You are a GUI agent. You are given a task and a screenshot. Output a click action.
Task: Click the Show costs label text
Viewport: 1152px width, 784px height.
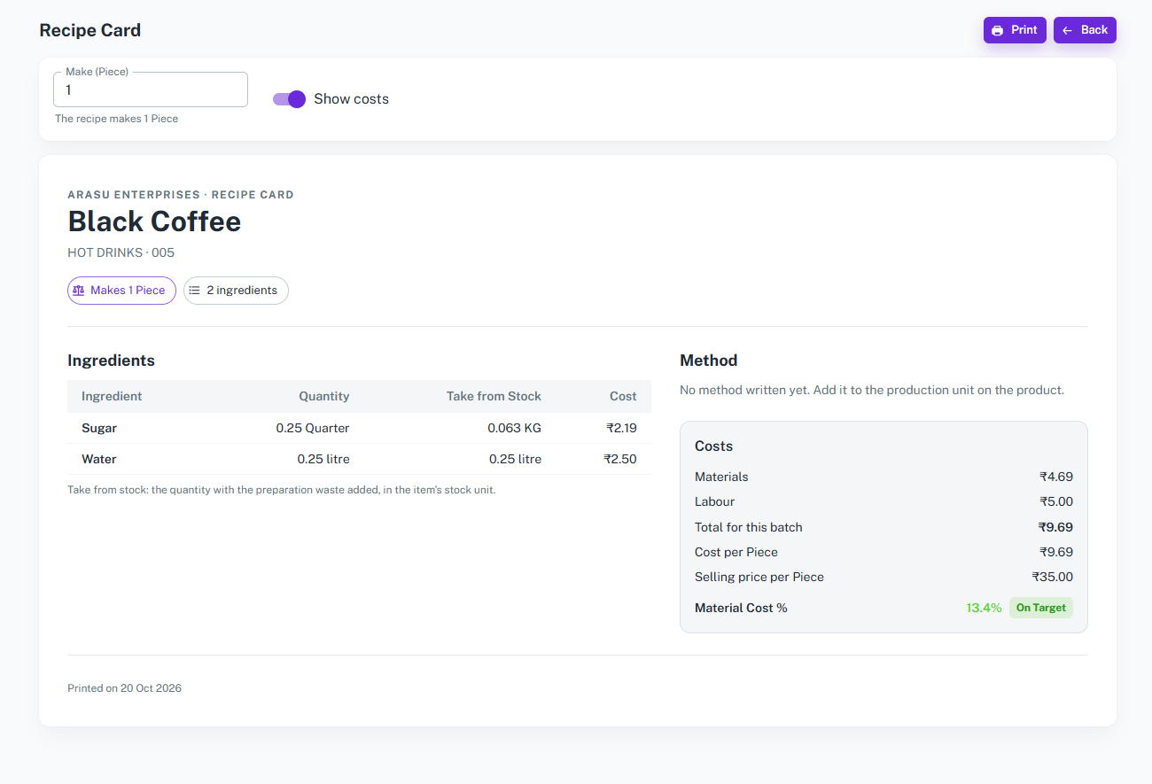pyautogui.click(x=351, y=99)
